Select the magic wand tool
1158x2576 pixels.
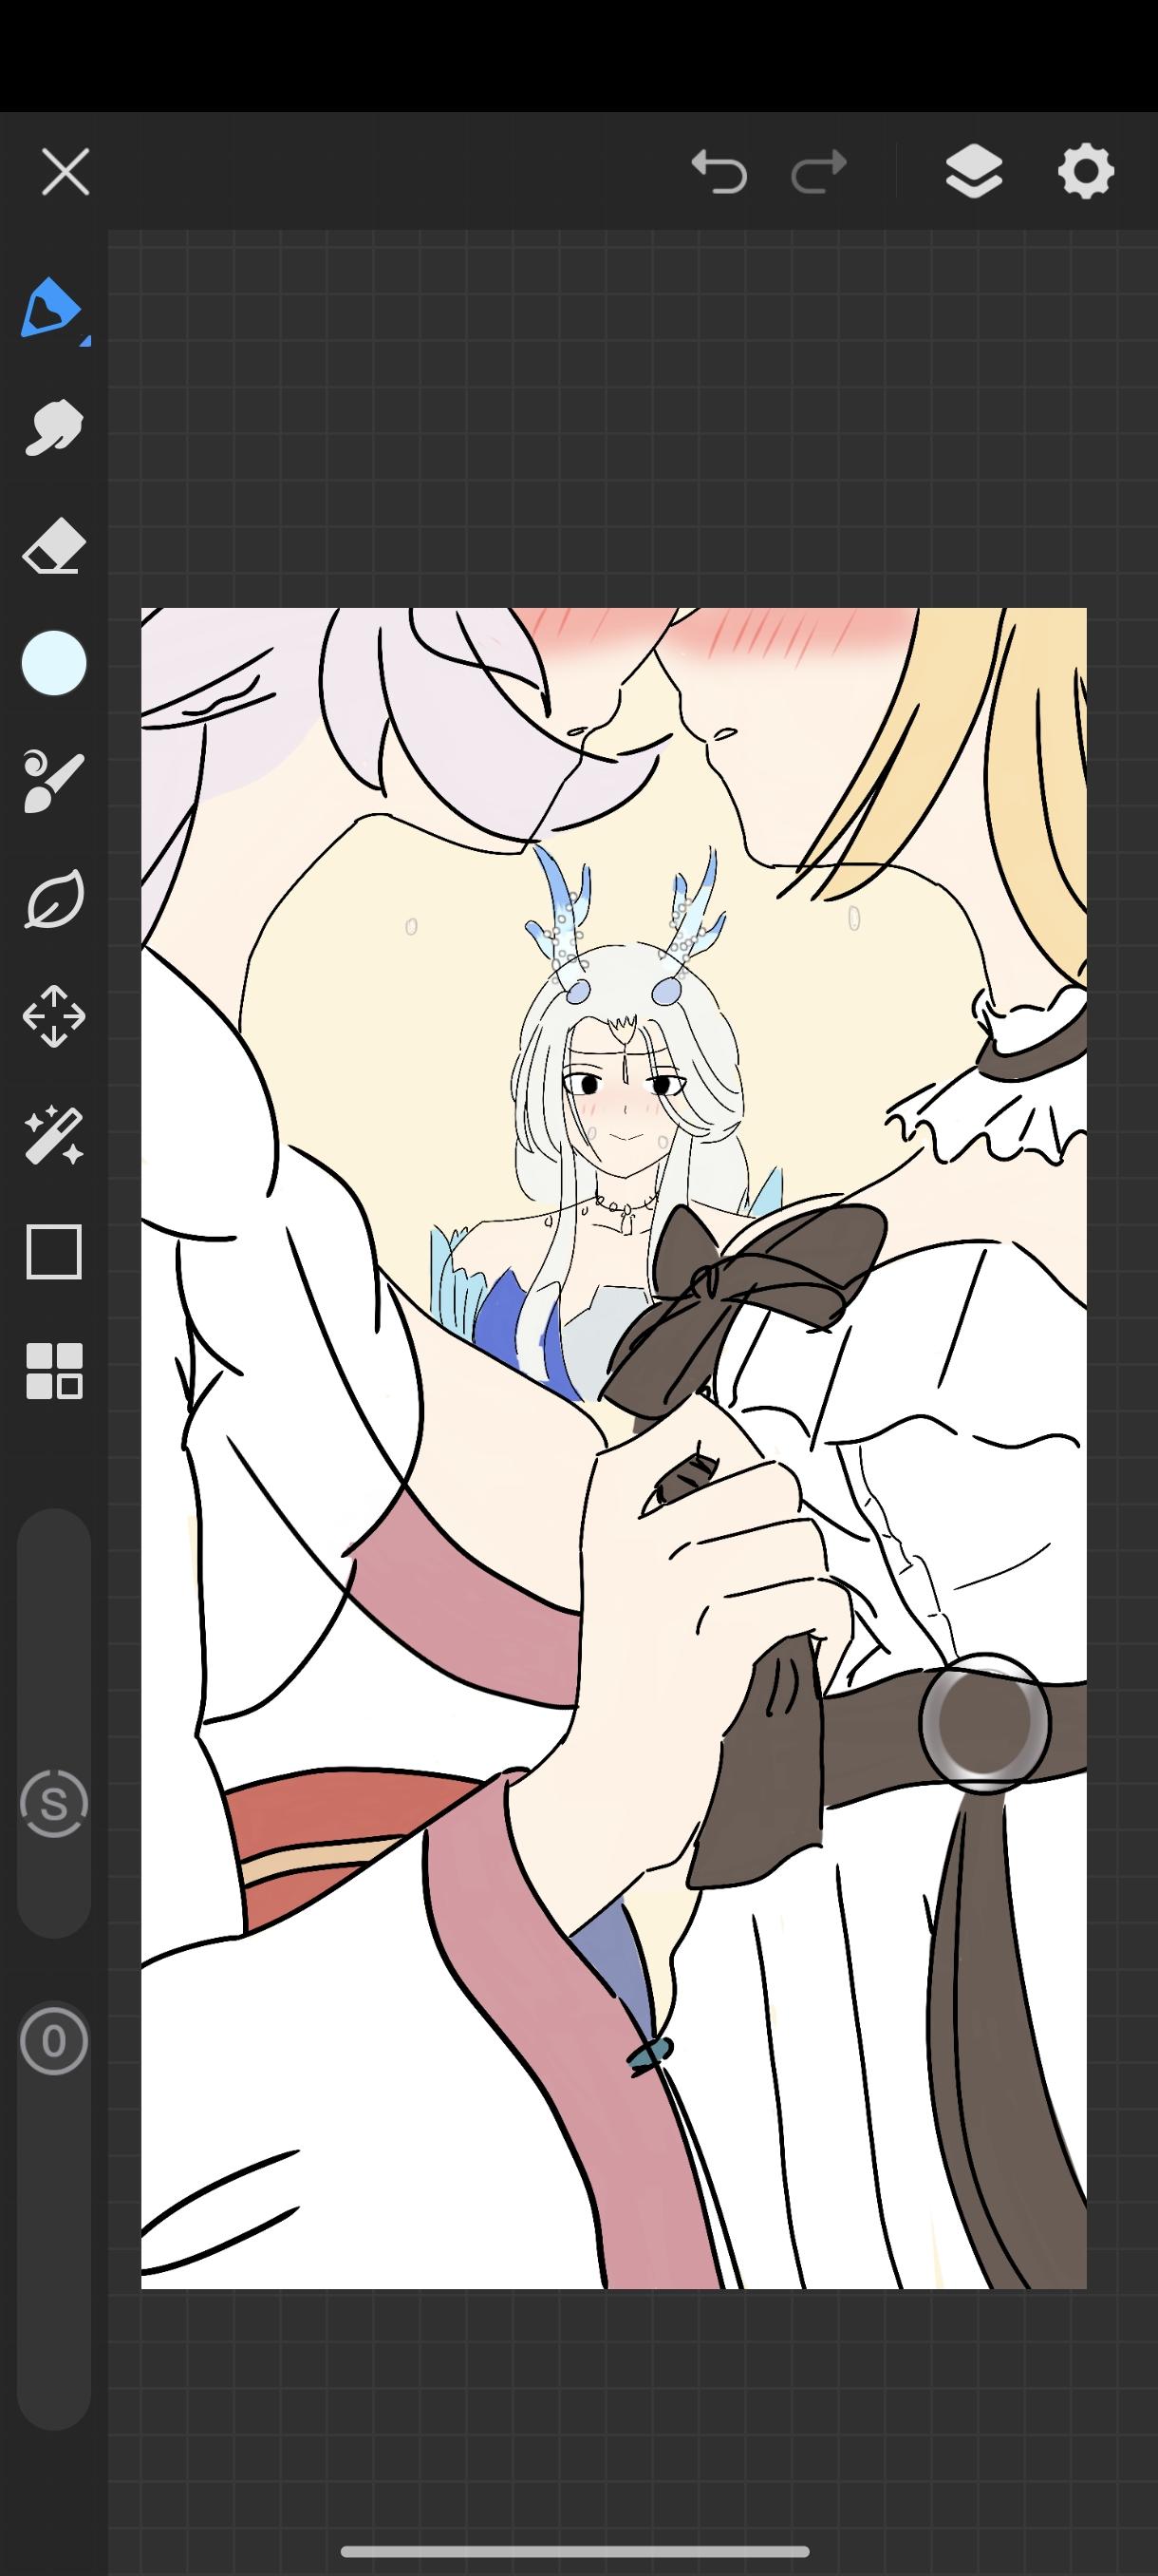53,1135
